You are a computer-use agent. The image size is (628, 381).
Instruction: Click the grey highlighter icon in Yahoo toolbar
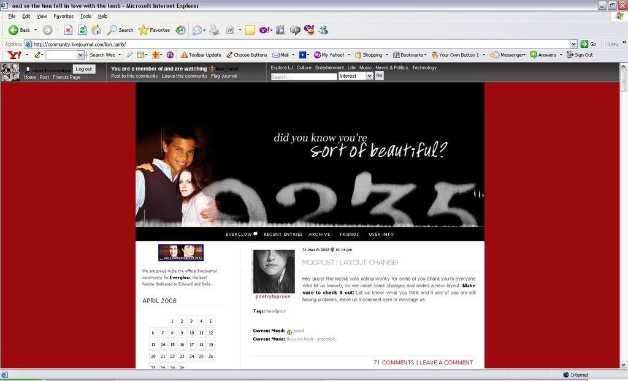(x=129, y=55)
